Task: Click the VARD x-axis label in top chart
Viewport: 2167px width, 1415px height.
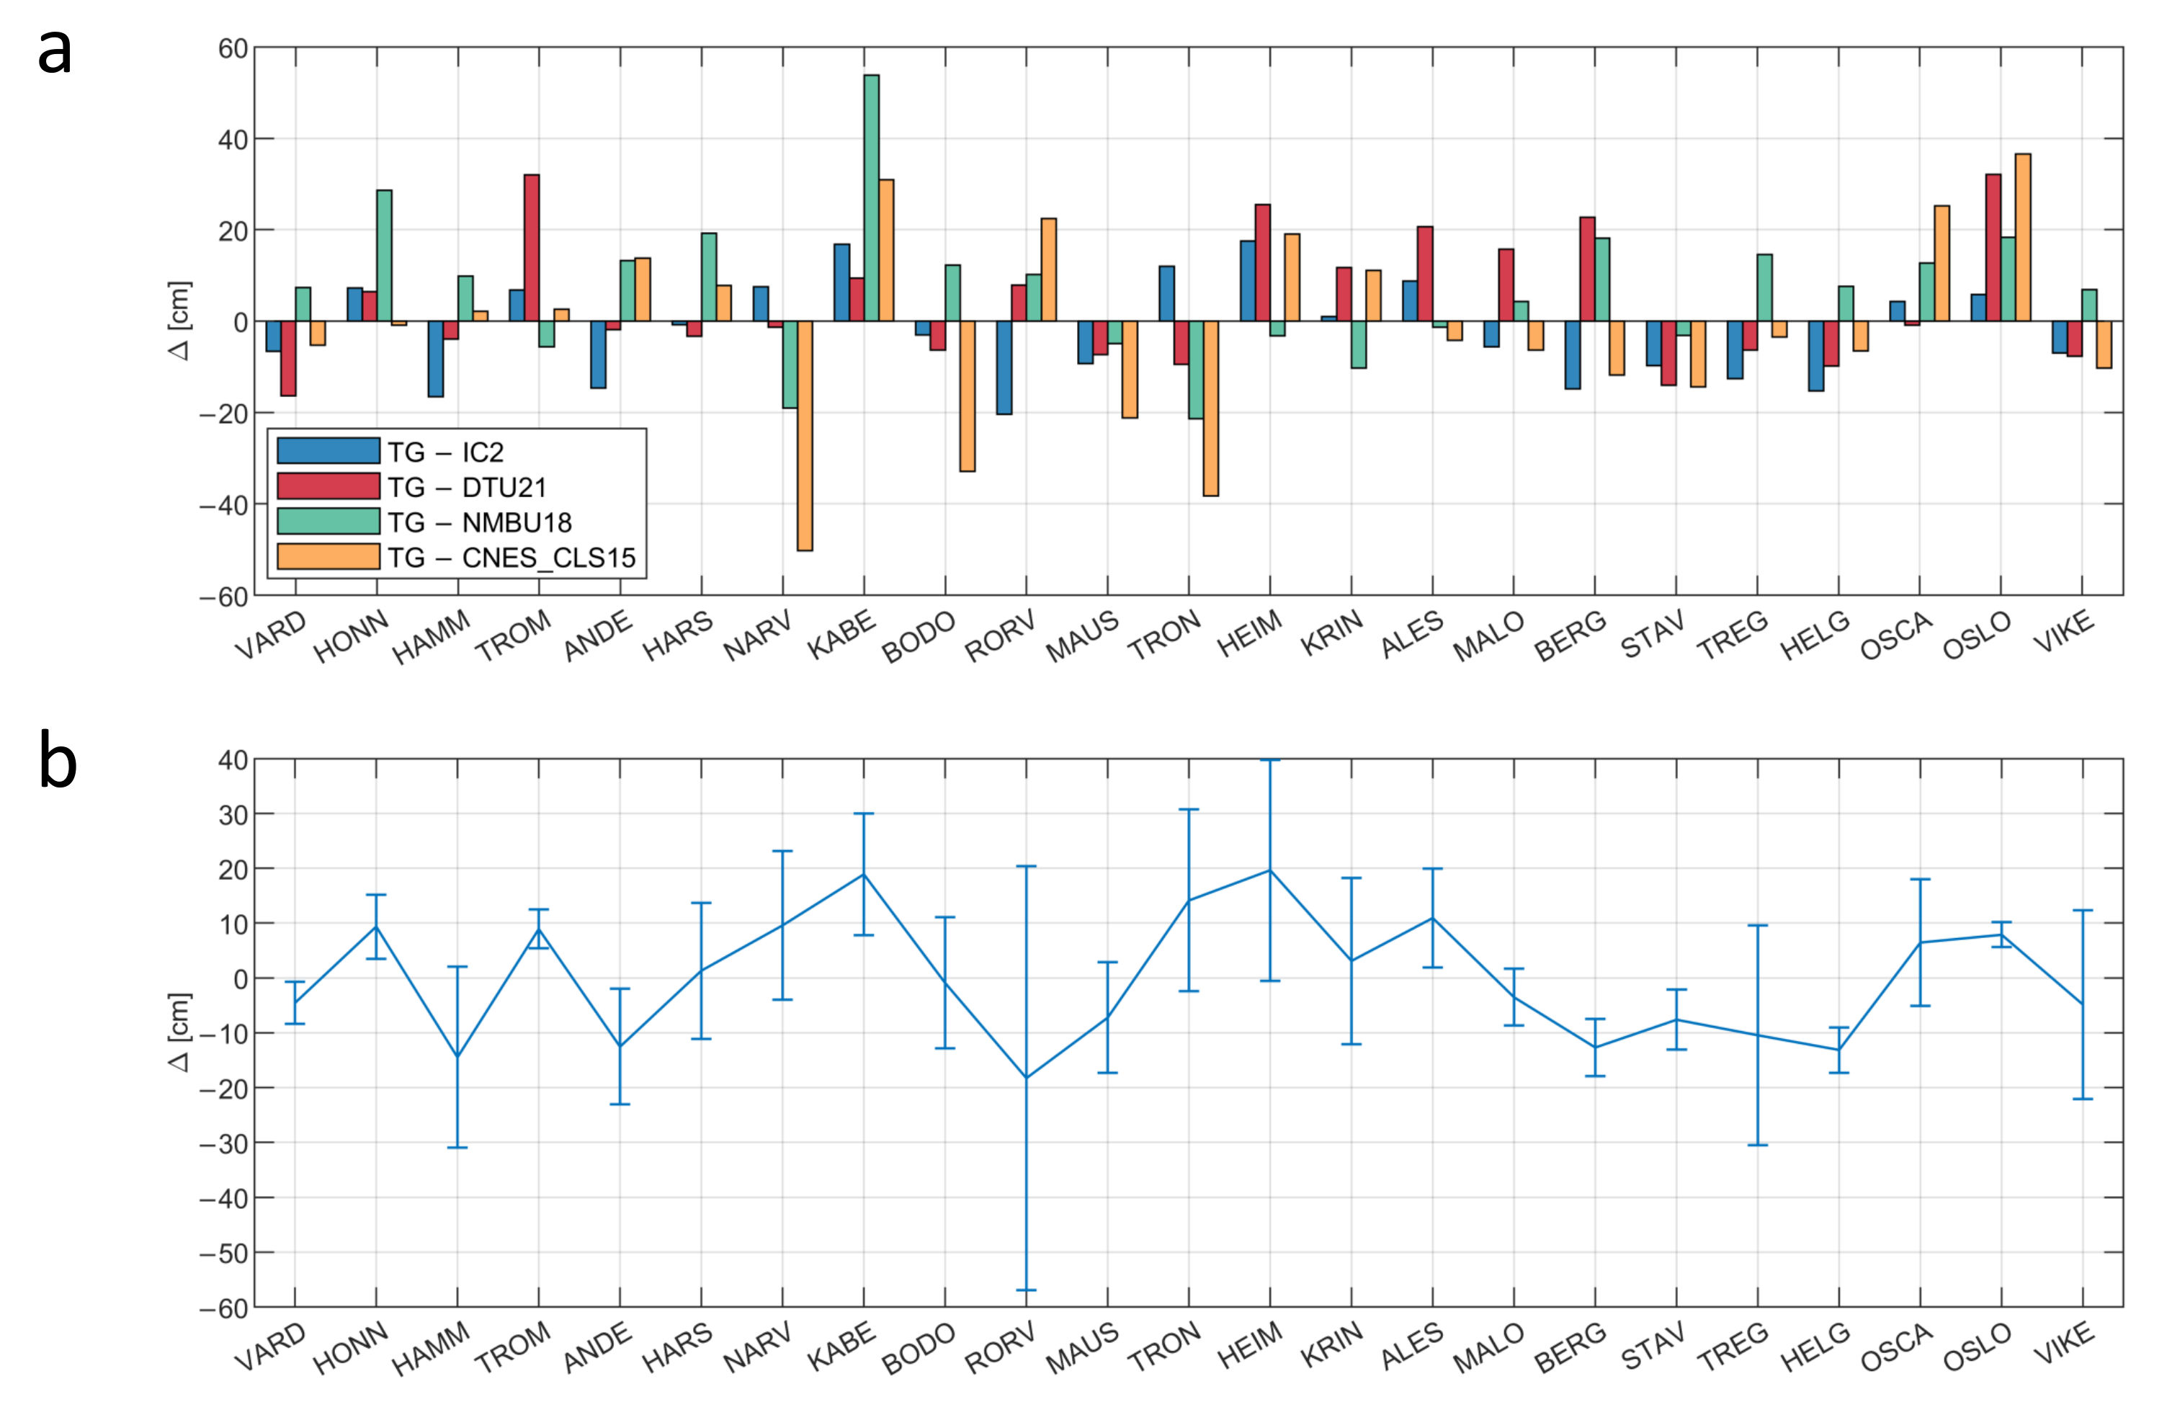Action: click(272, 635)
